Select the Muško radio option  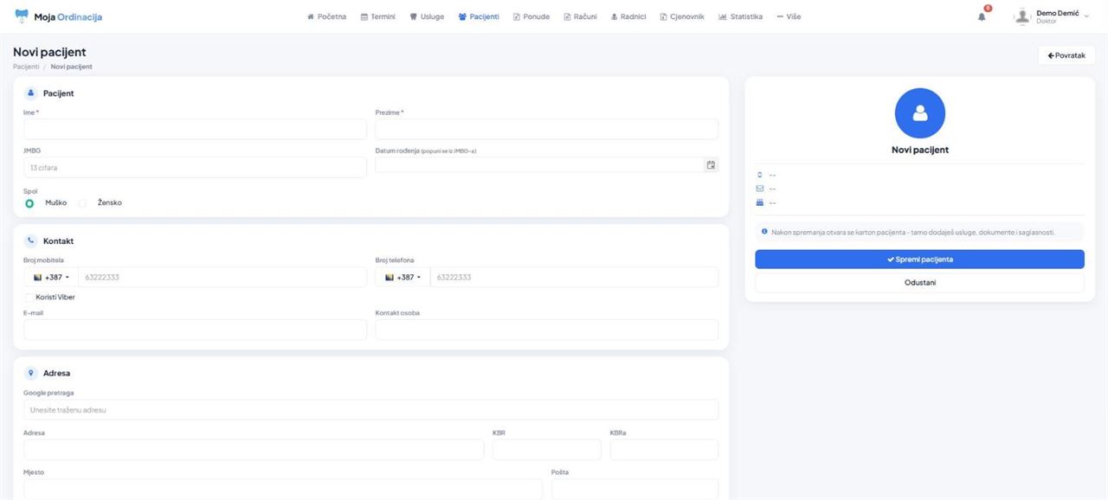pos(29,203)
